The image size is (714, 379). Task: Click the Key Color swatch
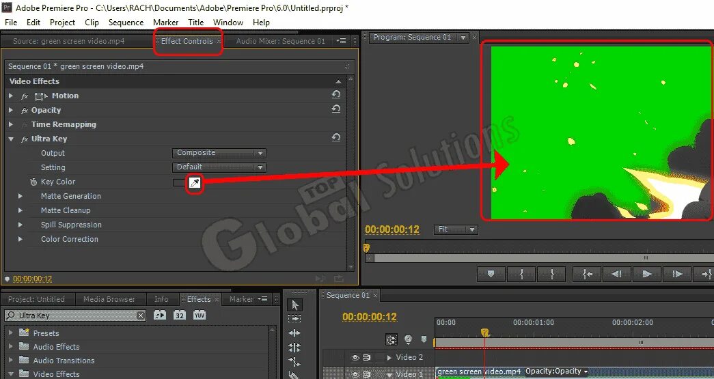pos(180,182)
